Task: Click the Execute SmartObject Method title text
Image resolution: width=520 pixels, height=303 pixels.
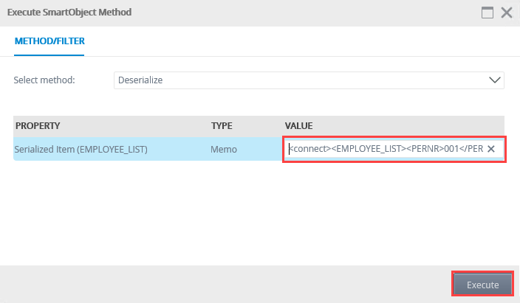Action: click(69, 13)
